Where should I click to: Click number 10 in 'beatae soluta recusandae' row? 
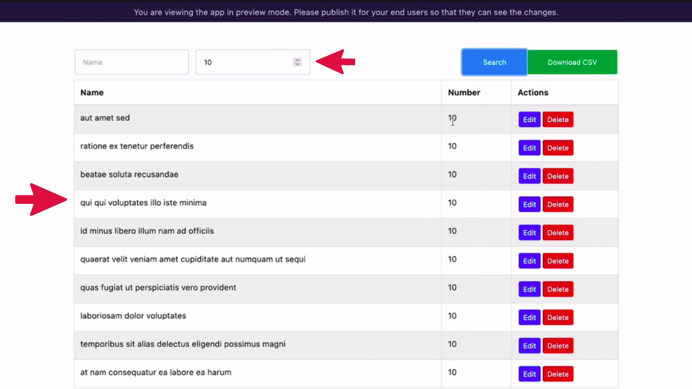(452, 174)
